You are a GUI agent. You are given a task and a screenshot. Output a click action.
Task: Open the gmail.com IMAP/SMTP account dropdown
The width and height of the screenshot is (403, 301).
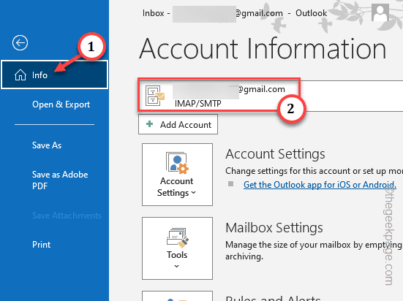click(271, 96)
